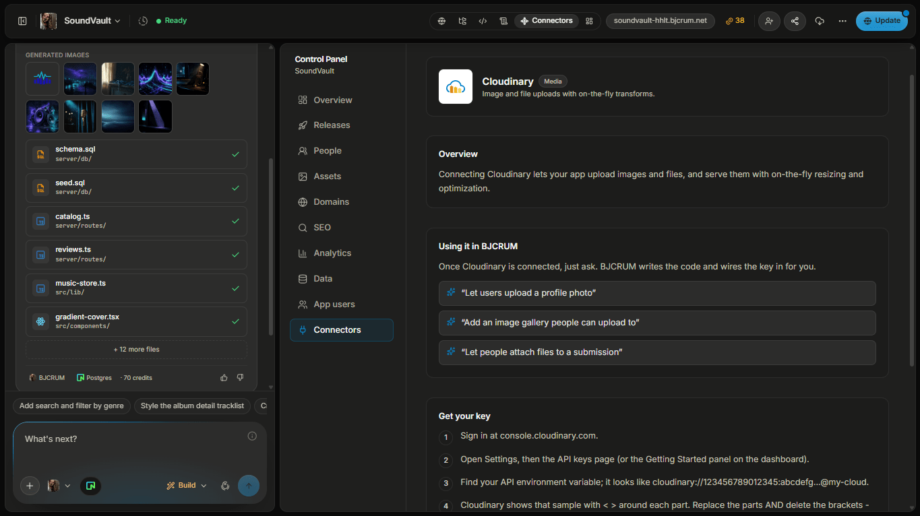Click the Update button
This screenshot has height=516, width=920.
[x=882, y=21]
